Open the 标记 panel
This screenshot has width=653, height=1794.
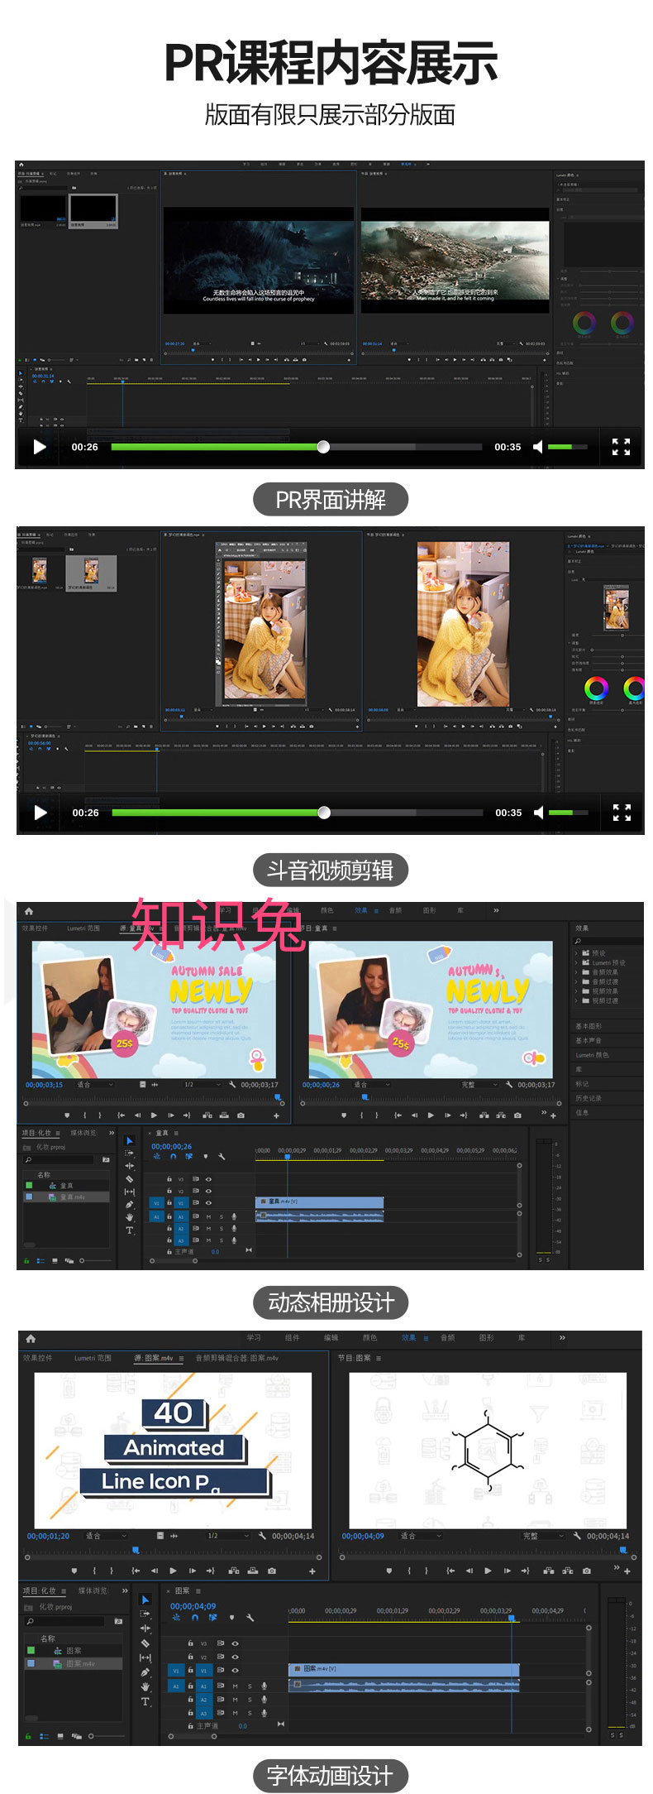coord(583,1084)
